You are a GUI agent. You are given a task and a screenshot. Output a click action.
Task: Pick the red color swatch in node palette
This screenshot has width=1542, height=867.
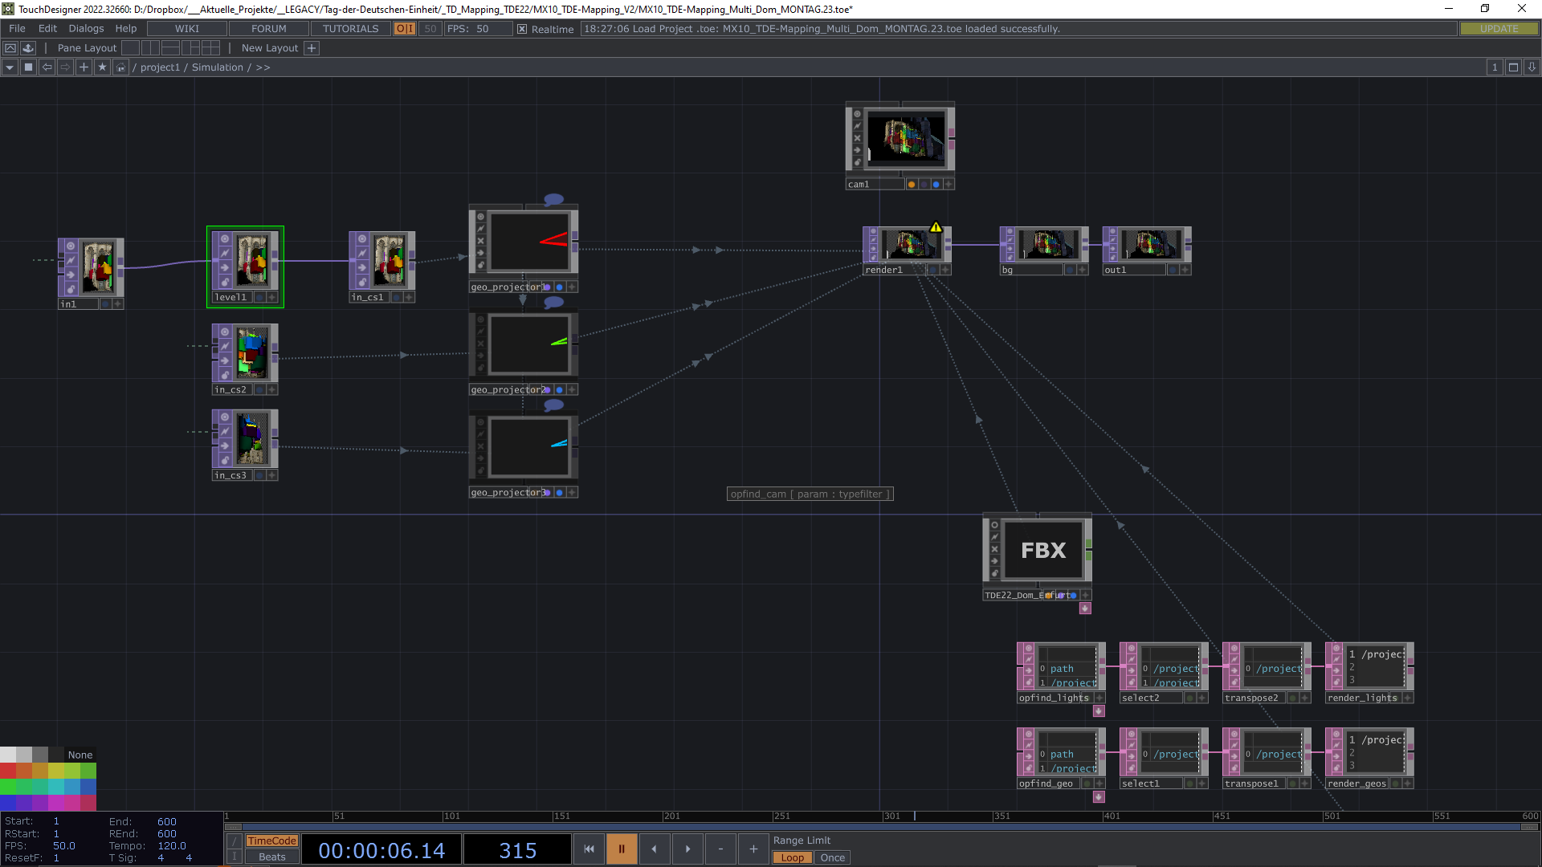point(8,771)
